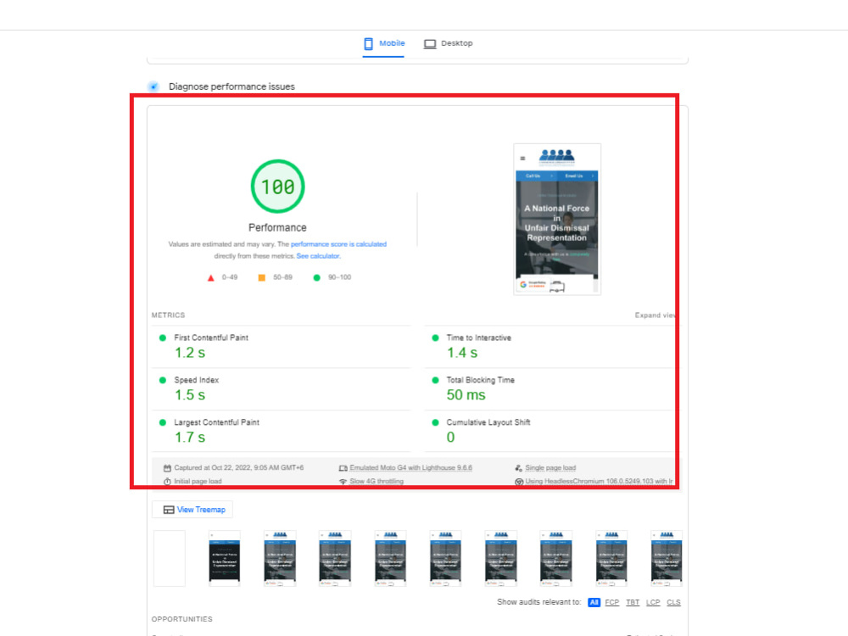Click Using HeadlessChromium text
Viewport: 848px width, 636px height.
point(600,482)
